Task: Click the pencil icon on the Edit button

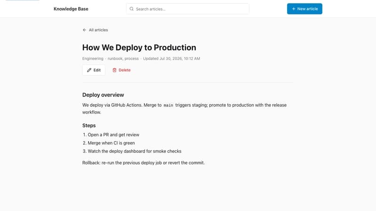Action: click(x=89, y=70)
